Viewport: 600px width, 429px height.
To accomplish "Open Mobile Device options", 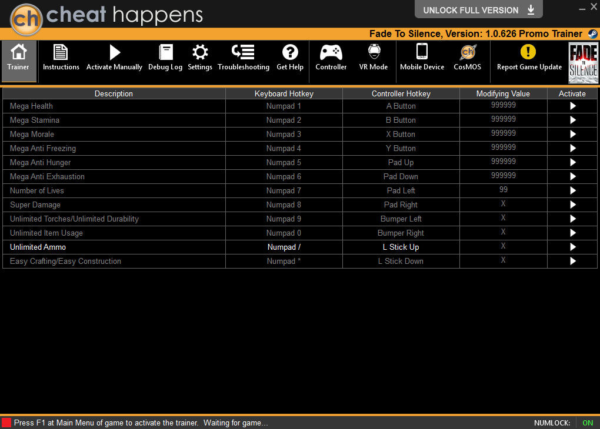I will [422, 58].
